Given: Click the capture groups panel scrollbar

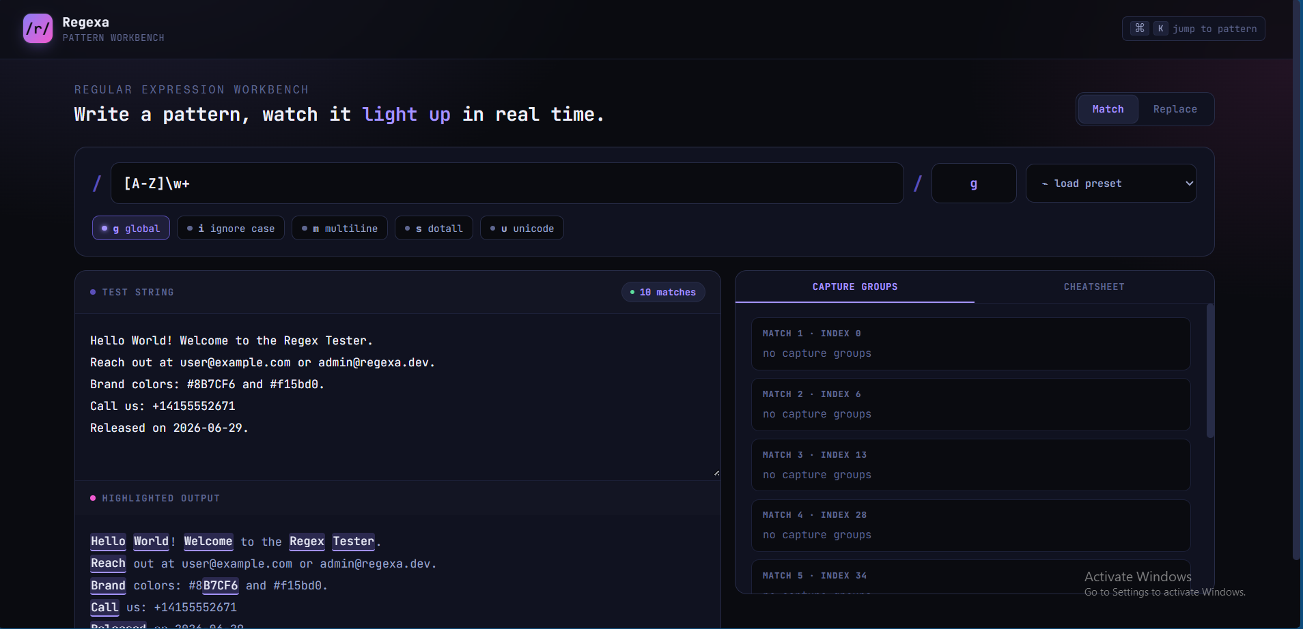Looking at the screenshot, I should (1210, 372).
